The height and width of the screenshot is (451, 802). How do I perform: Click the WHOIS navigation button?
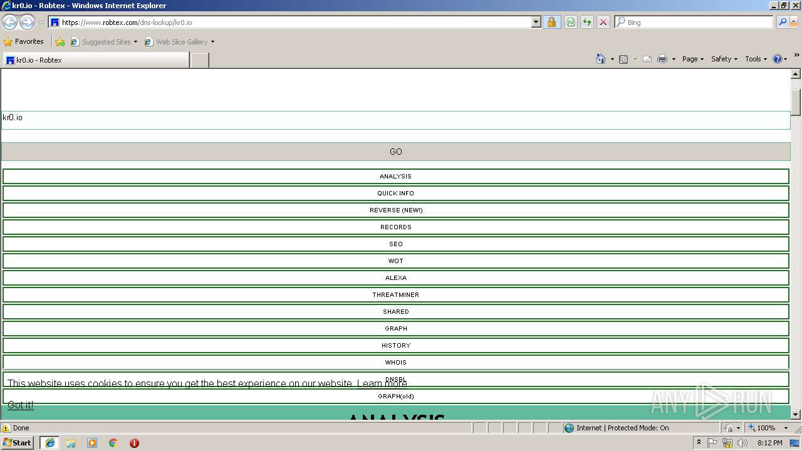[395, 362]
